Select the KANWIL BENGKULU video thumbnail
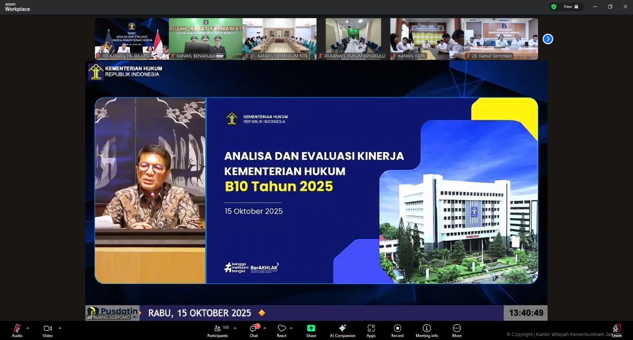Viewport: 633px width, 340px height. pyautogui.click(x=206, y=39)
